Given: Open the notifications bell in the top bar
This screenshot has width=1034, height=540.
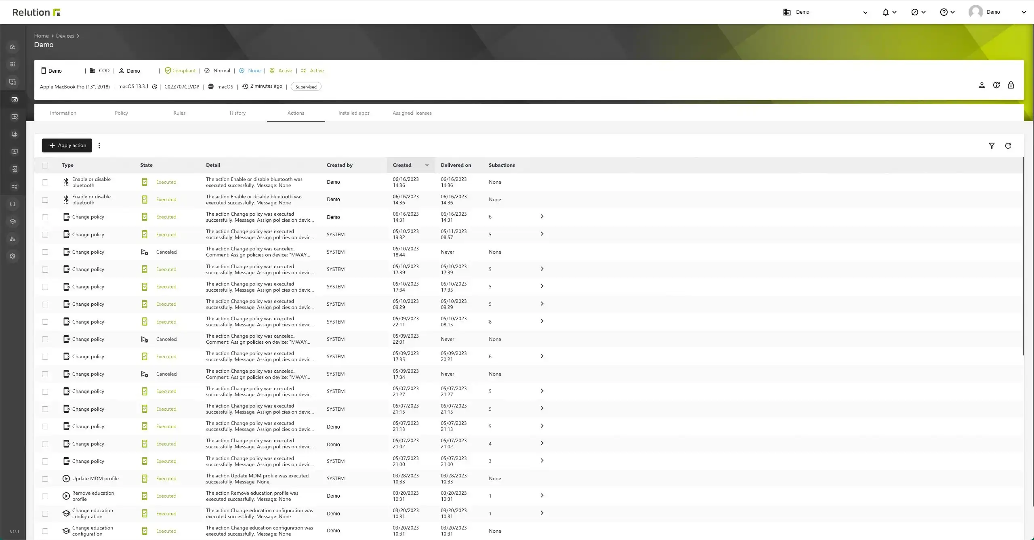Looking at the screenshot, I should (x=889, y=12).
